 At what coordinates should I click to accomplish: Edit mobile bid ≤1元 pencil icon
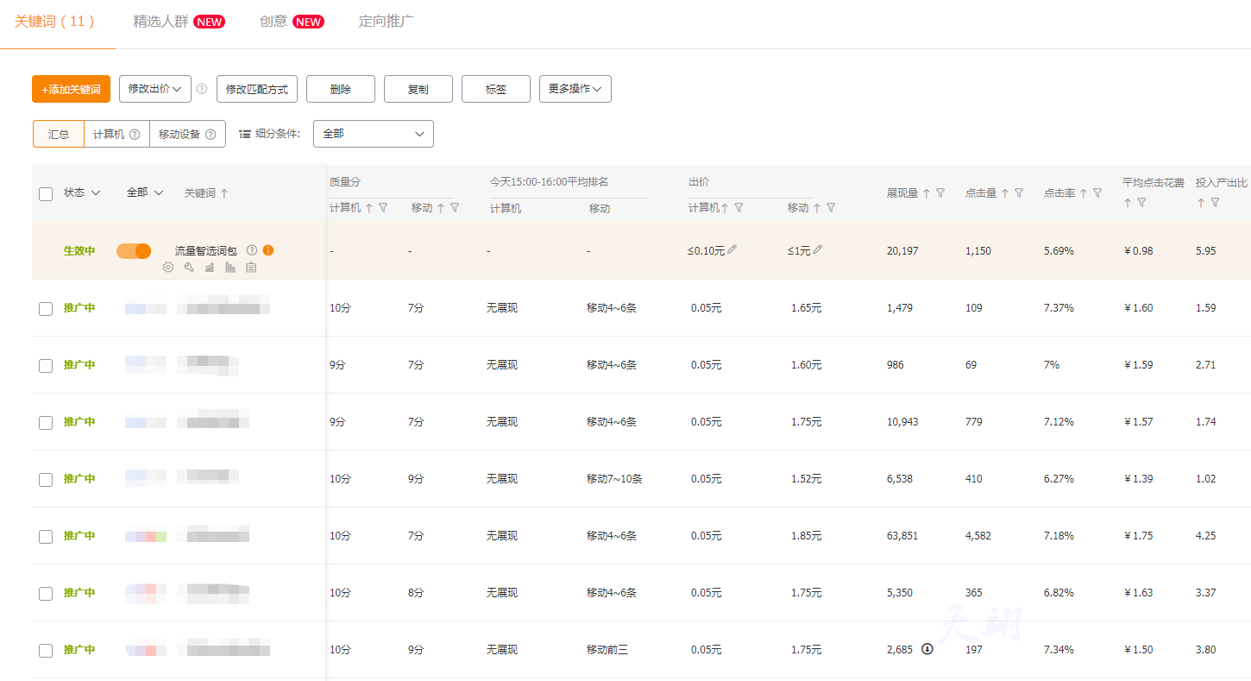817,249
